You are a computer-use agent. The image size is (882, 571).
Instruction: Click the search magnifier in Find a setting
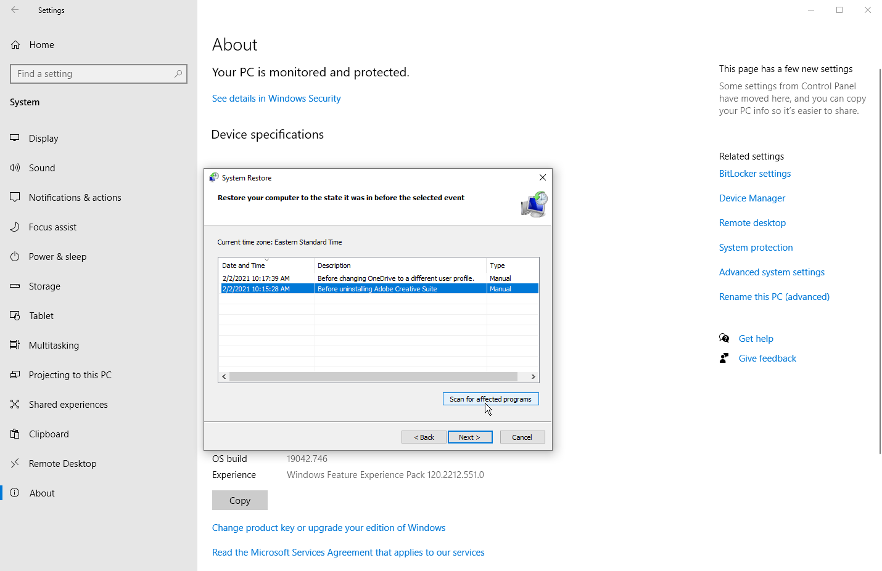178,74
